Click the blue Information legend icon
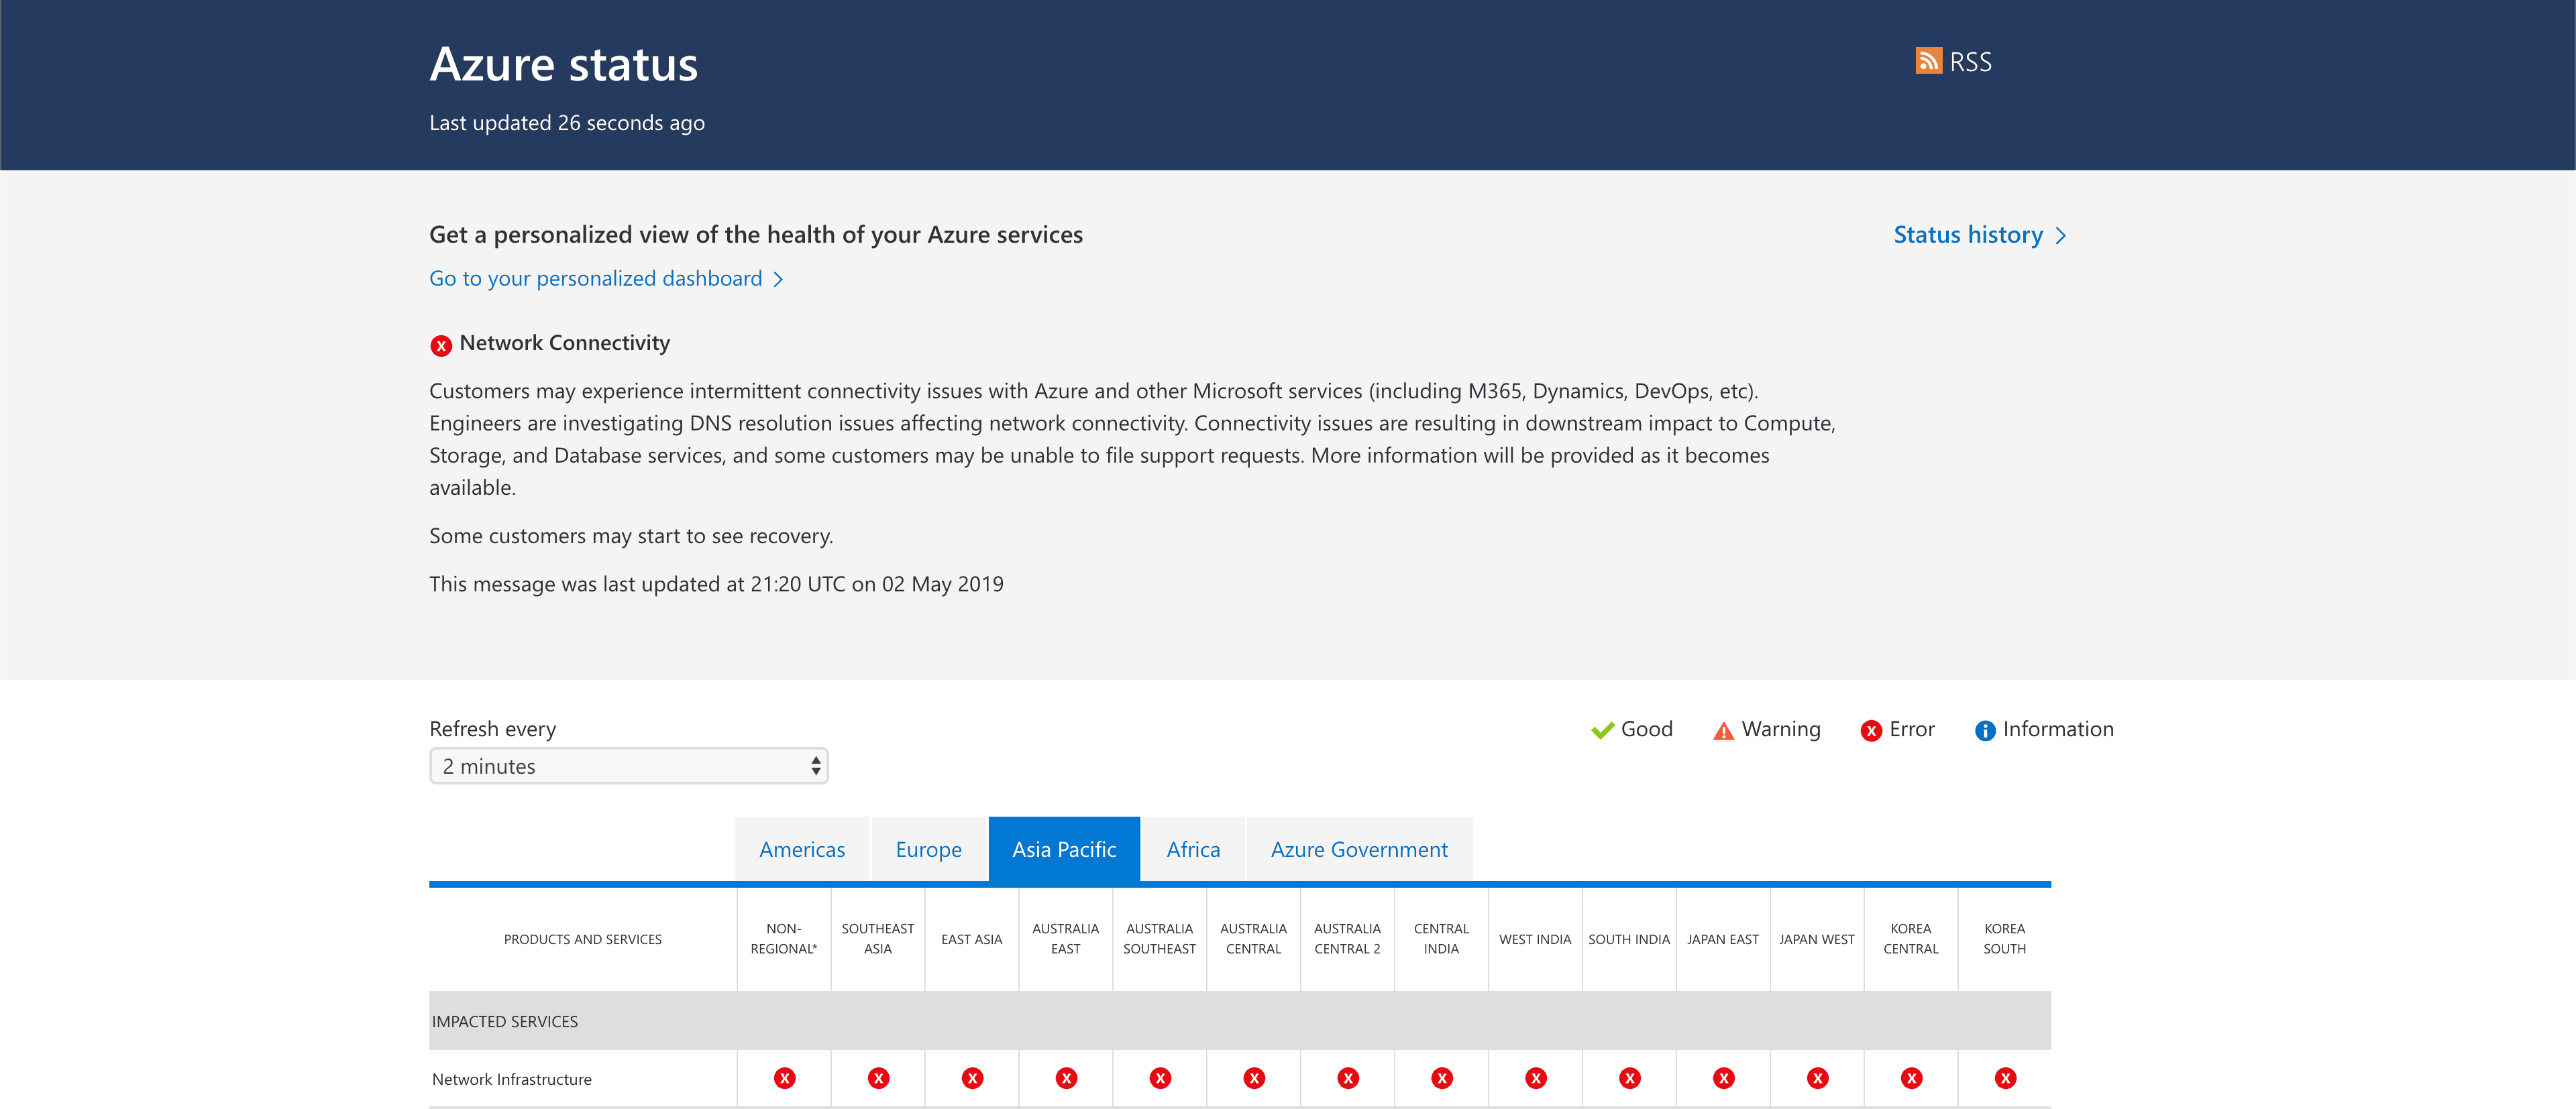 [x=1984, y=732]
